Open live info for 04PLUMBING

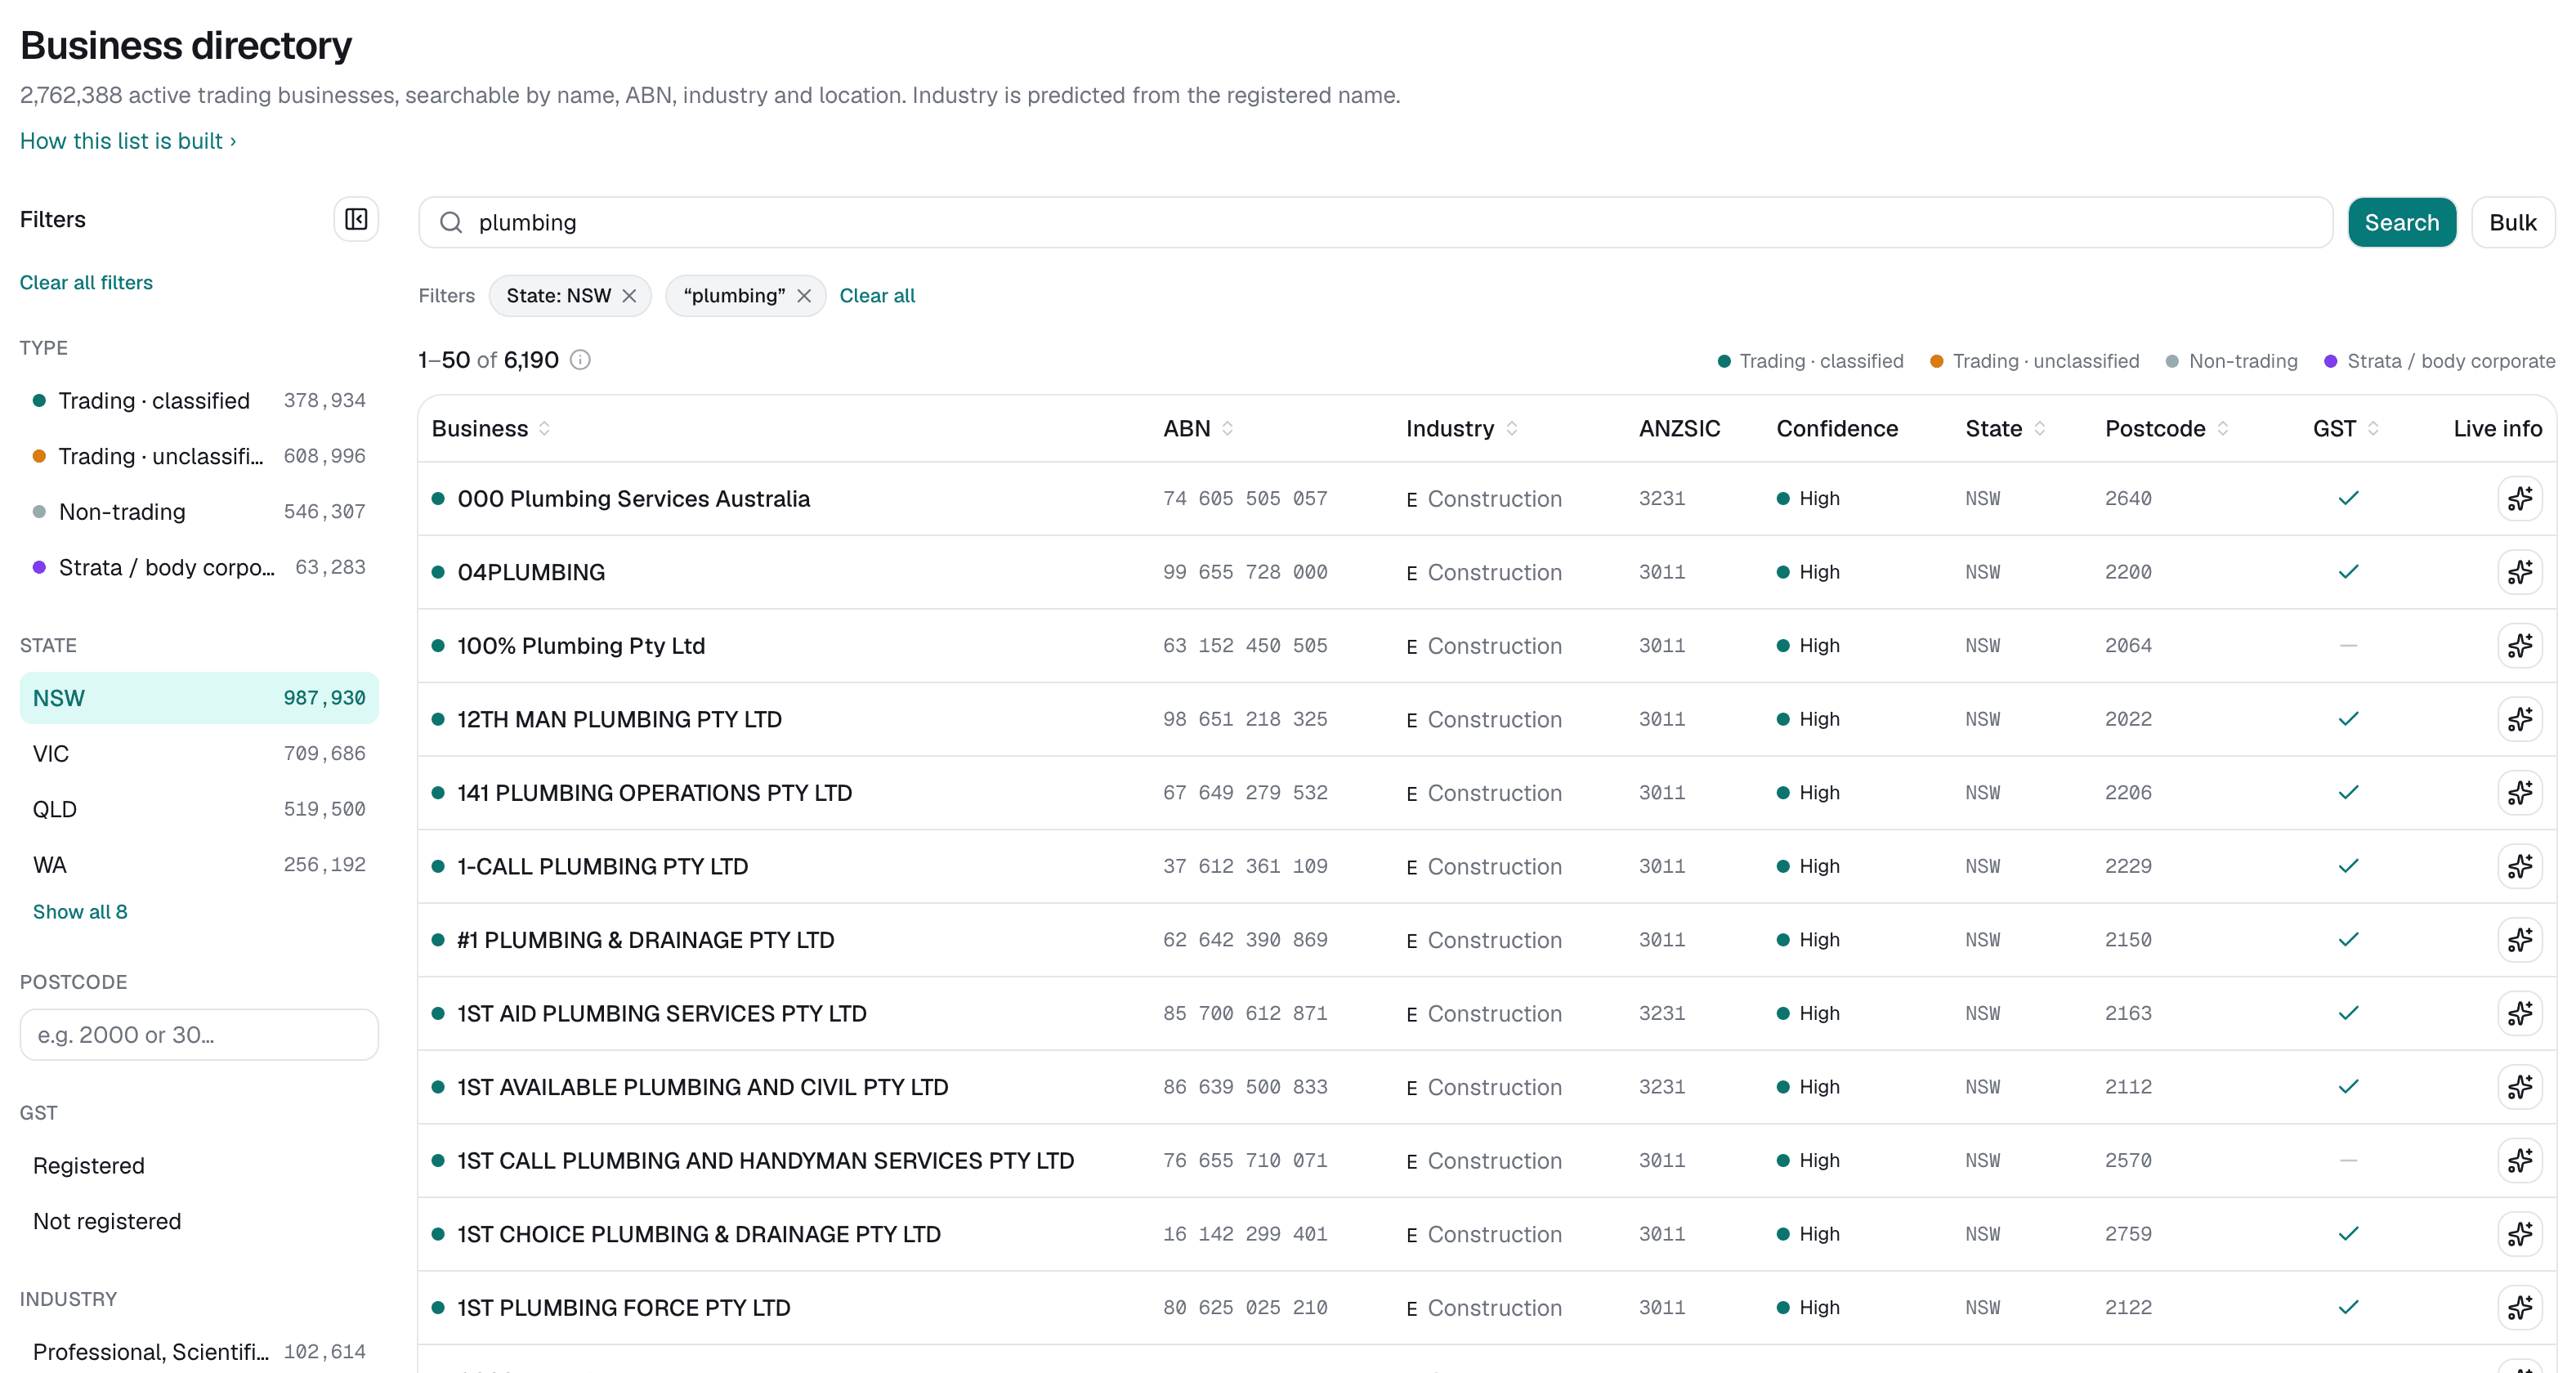click(2520, 572)
